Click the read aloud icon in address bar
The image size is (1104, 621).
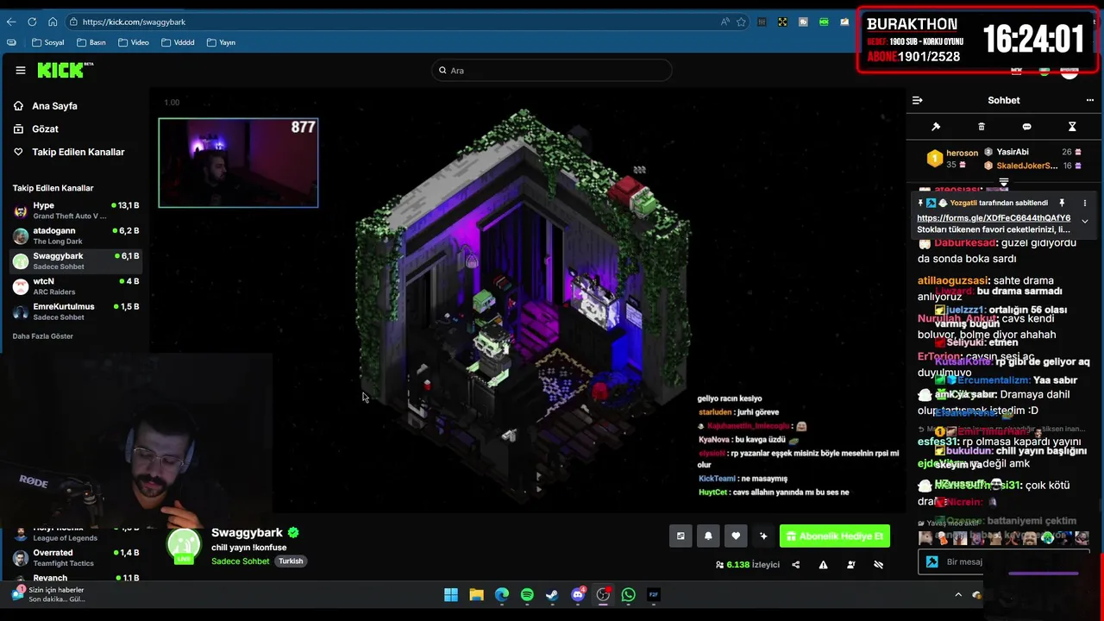click(724, 22)
